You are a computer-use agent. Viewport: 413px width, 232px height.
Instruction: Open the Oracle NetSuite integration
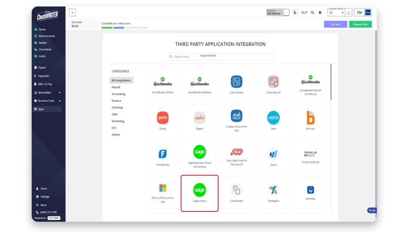point(310,157)
